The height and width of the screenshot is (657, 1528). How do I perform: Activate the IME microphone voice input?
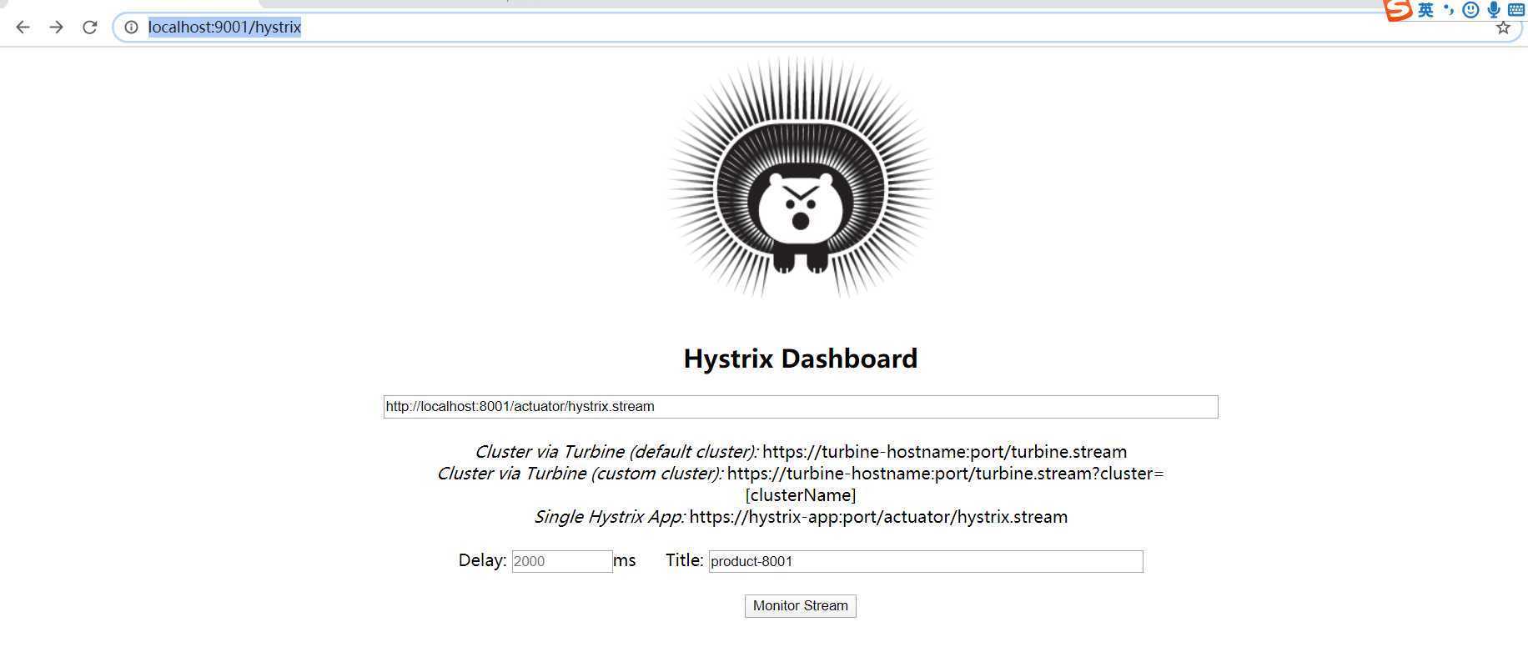click(1494, 10)
